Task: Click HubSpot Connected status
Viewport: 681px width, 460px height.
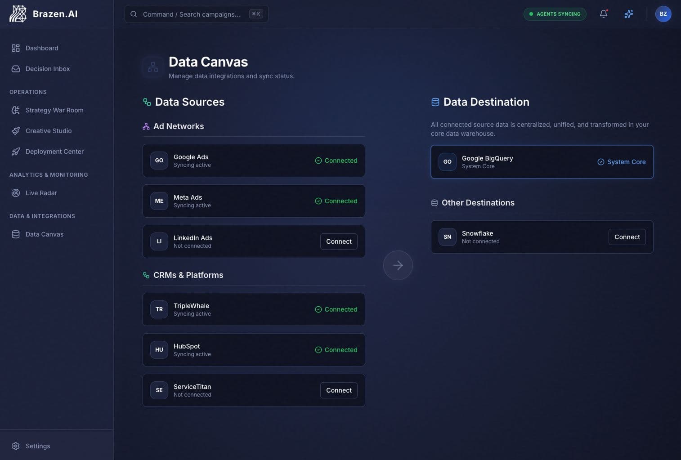Action: coord(336,350)
